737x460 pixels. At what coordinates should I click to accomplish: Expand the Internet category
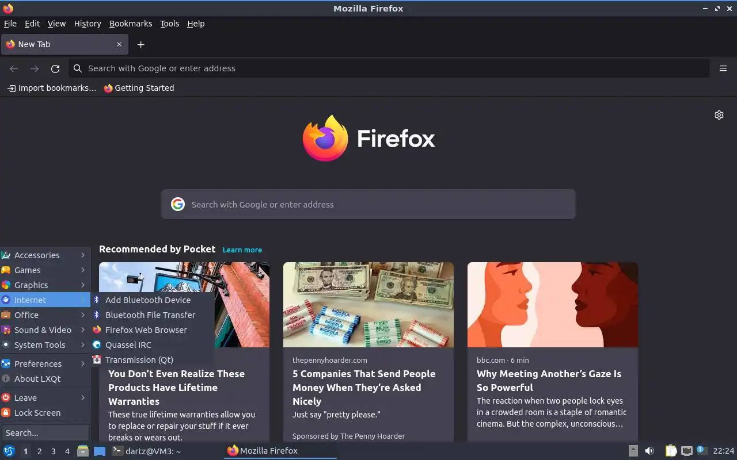click(45, 300)
